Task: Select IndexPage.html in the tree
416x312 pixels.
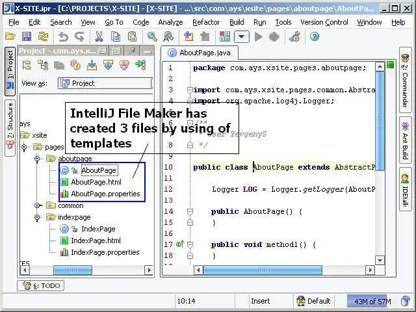Action: (x=96, y=240)
